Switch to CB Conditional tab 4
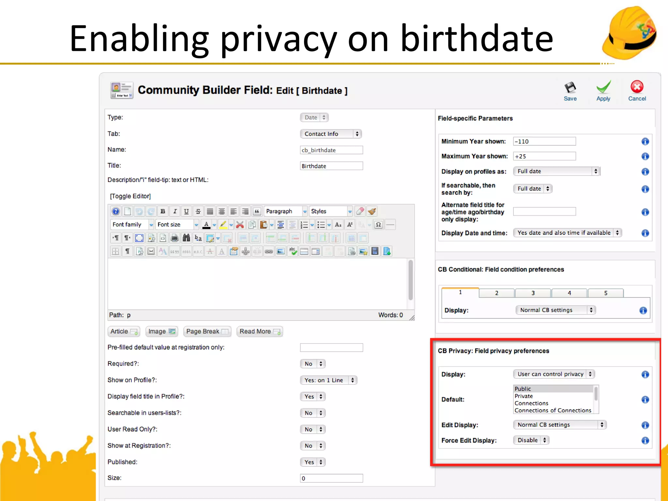 (569, 293)
